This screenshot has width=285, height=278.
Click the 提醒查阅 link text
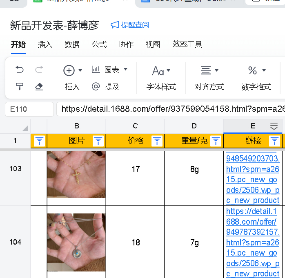tap(135, 25)
